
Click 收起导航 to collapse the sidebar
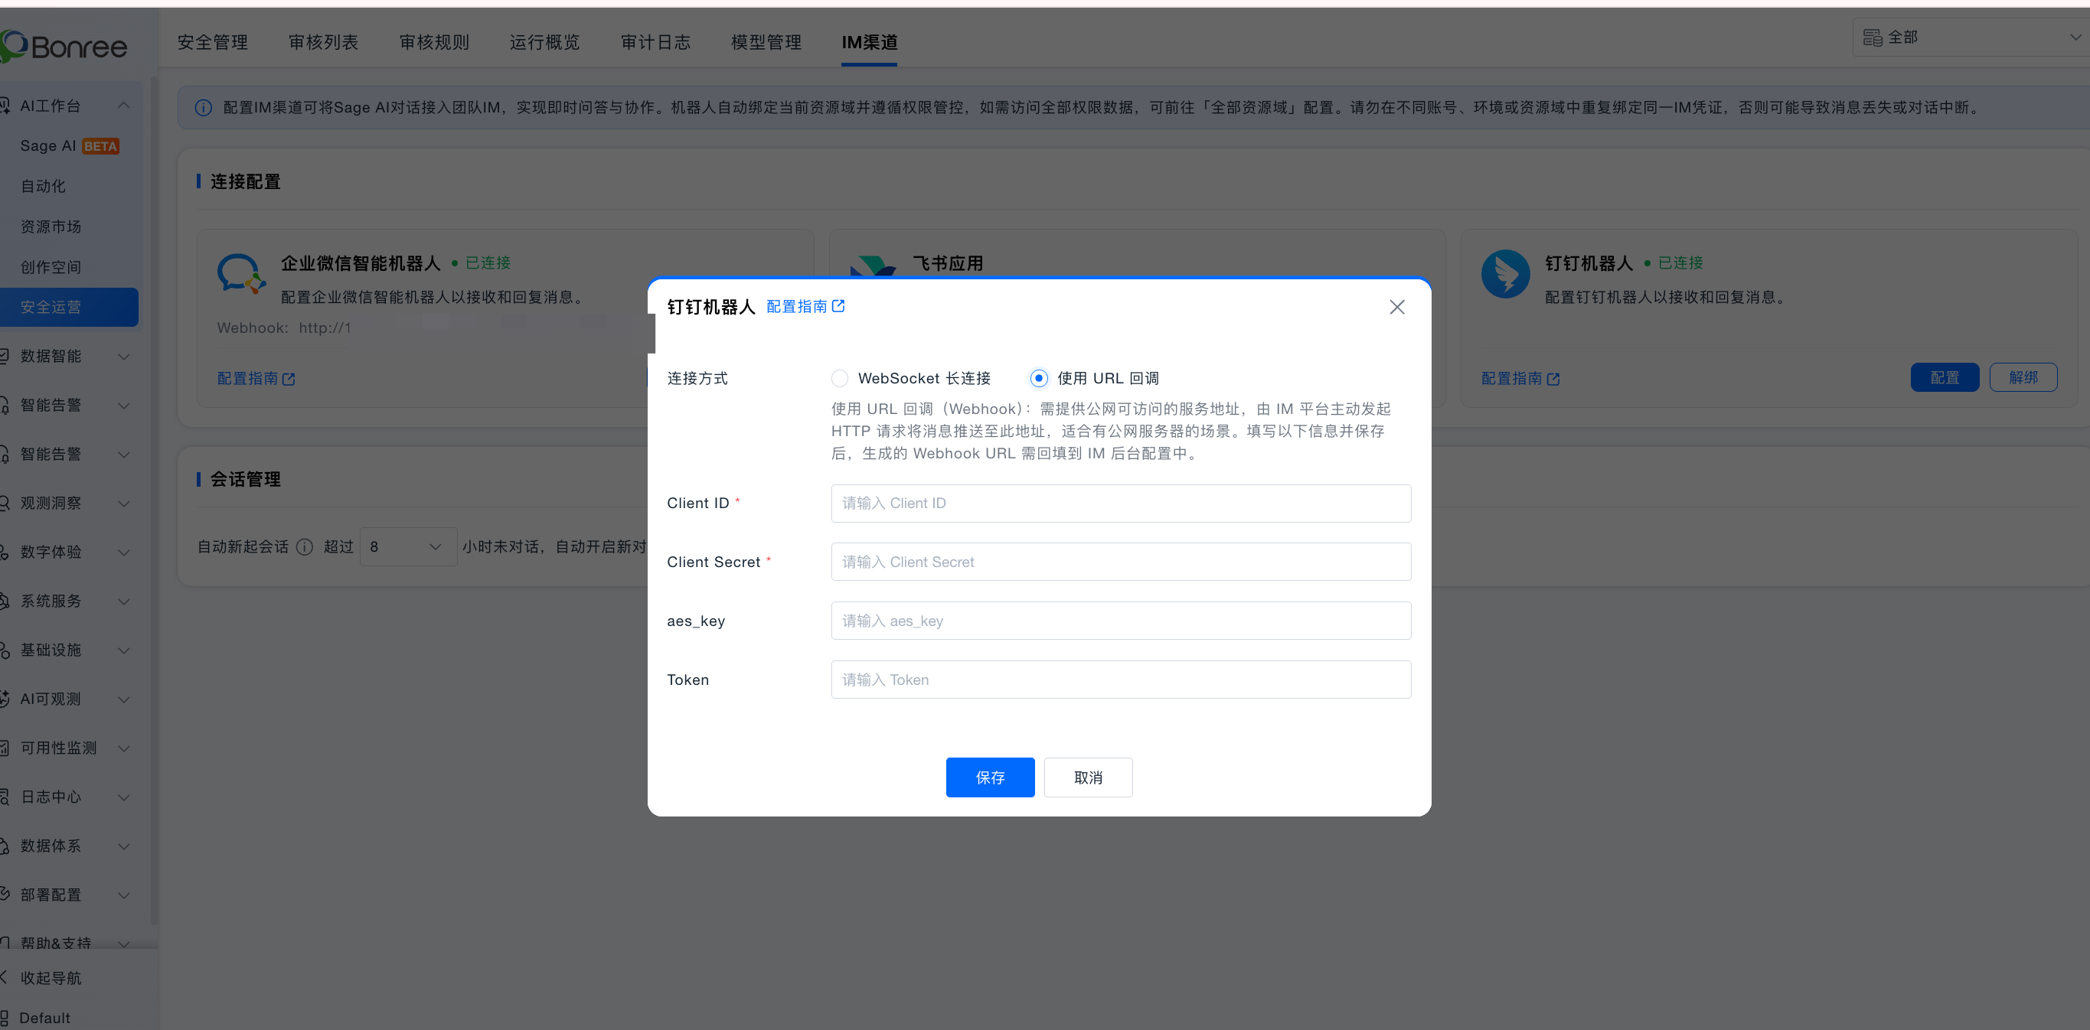[x=51, y=978]
